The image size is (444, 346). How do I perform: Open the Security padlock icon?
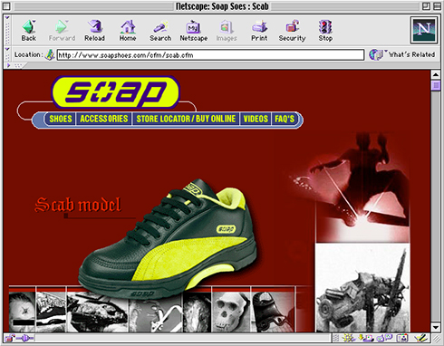click(x=292, y=30)
